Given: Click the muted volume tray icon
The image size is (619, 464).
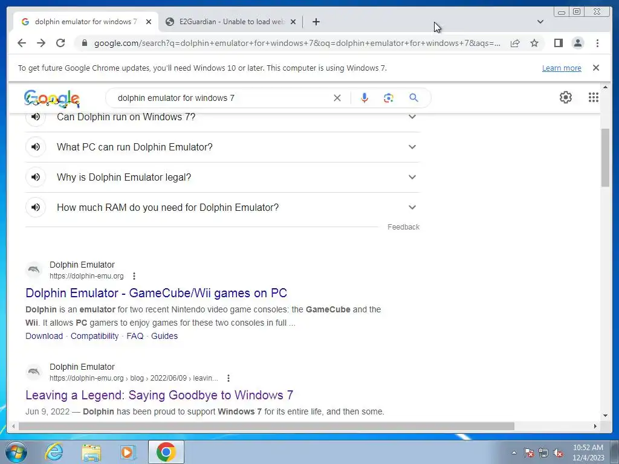Looking at the screenshot, I should click(x=558, y=453).
